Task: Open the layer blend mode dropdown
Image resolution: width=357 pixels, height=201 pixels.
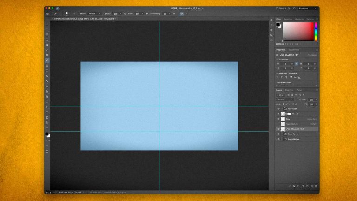Action: (285, 100)
